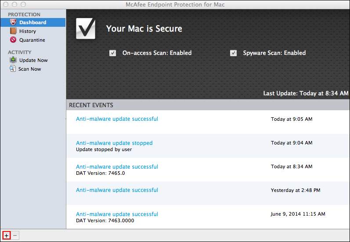Click the window title text
This screenshot has width=350, height=242.
click(175, 4)
